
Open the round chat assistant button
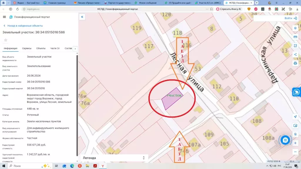(x=285, y=140)
